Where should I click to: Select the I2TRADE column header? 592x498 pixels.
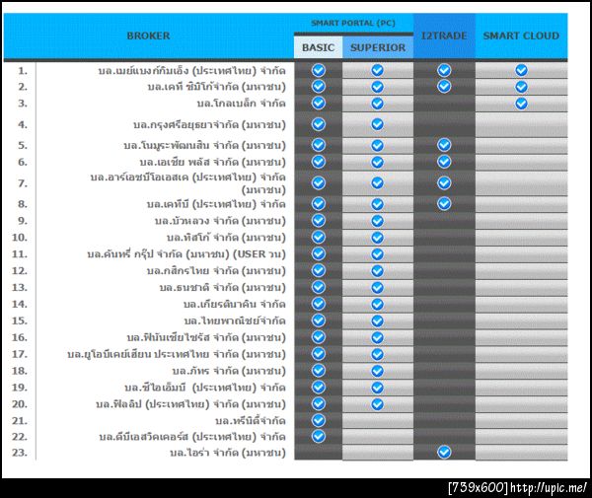(444, 36)
